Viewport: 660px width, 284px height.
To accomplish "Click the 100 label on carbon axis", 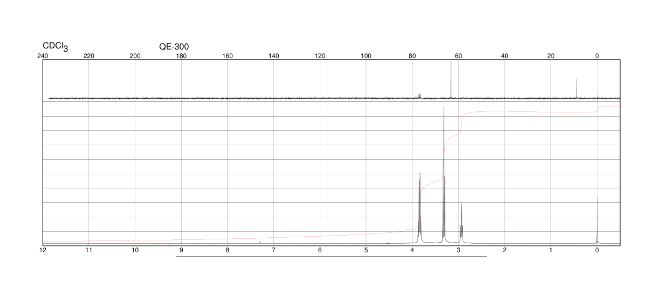I will [366, 55].
